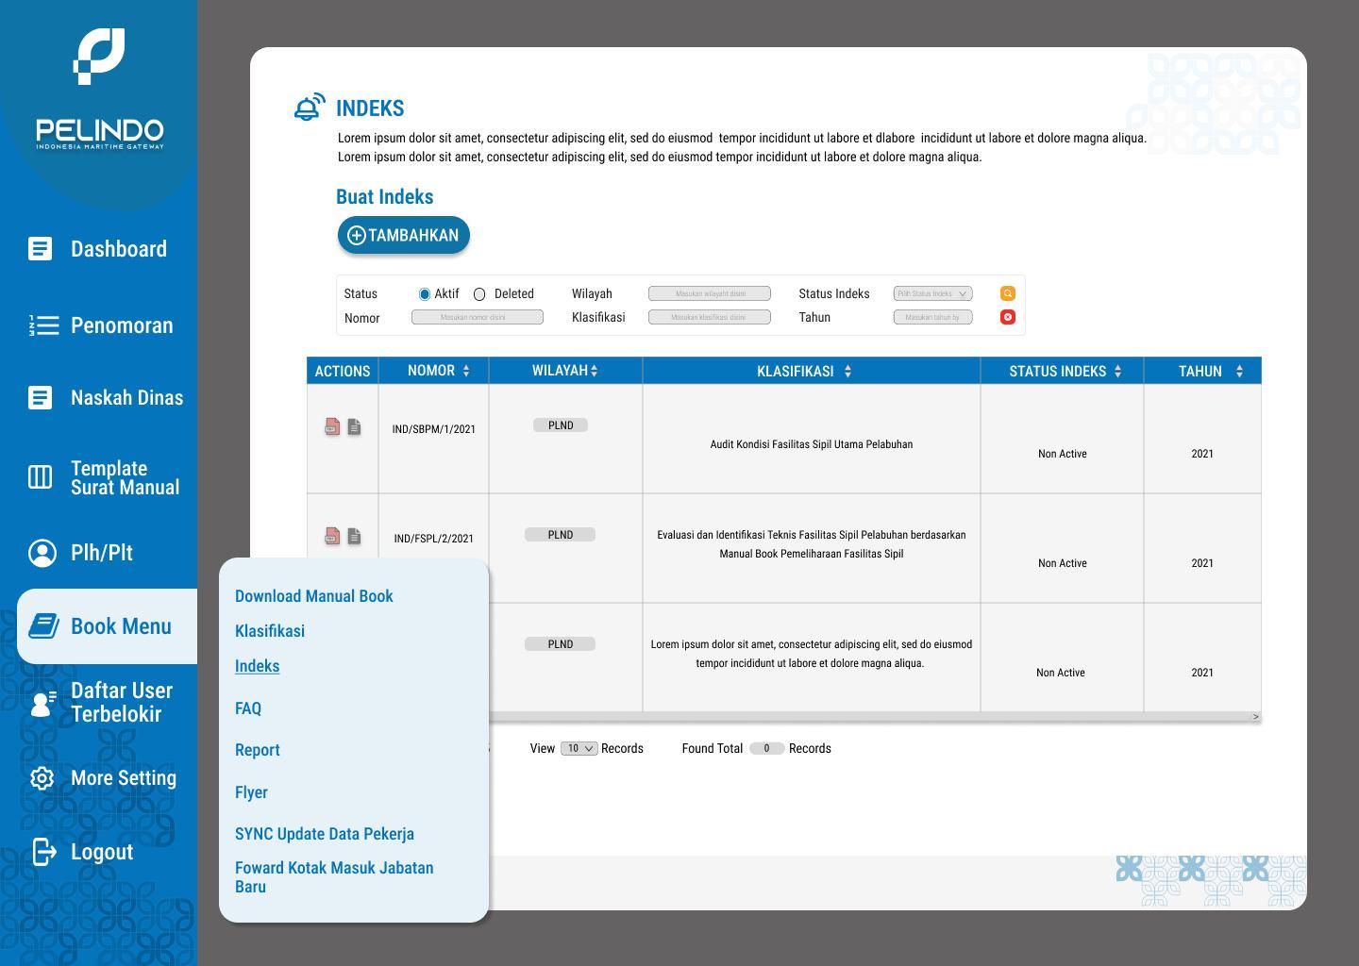Select the Deleted status radio button

[479, 294]
